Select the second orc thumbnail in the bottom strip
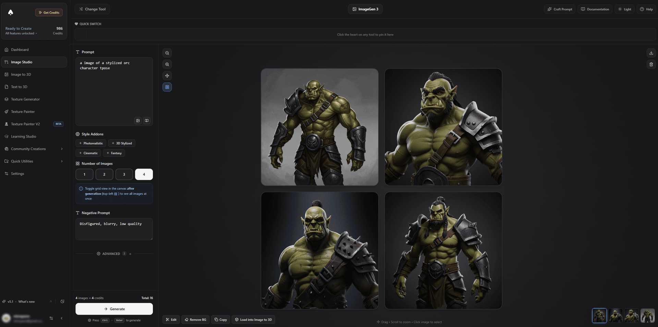The height and width of the screenshot is (327, 658). click(616, 316)
